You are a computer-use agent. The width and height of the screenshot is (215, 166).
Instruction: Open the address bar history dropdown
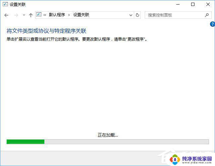(131, 15)
